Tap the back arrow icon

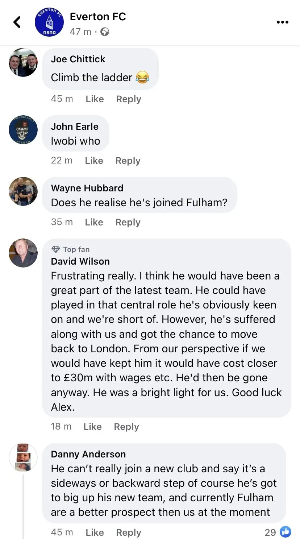click(x=17, y=22)
